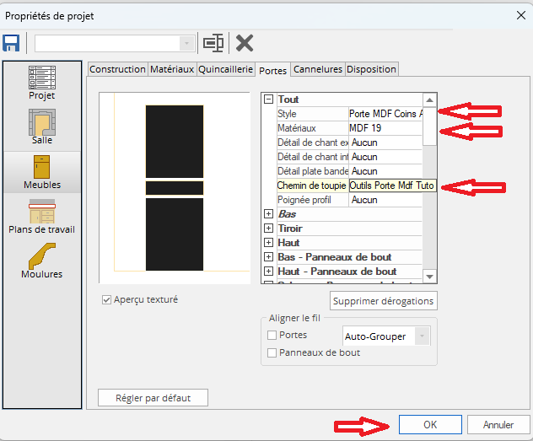The width and height of the screenshot is (533, 441).
Task: Click the door preview thumbnail
Action: click(x=175, y=187)
